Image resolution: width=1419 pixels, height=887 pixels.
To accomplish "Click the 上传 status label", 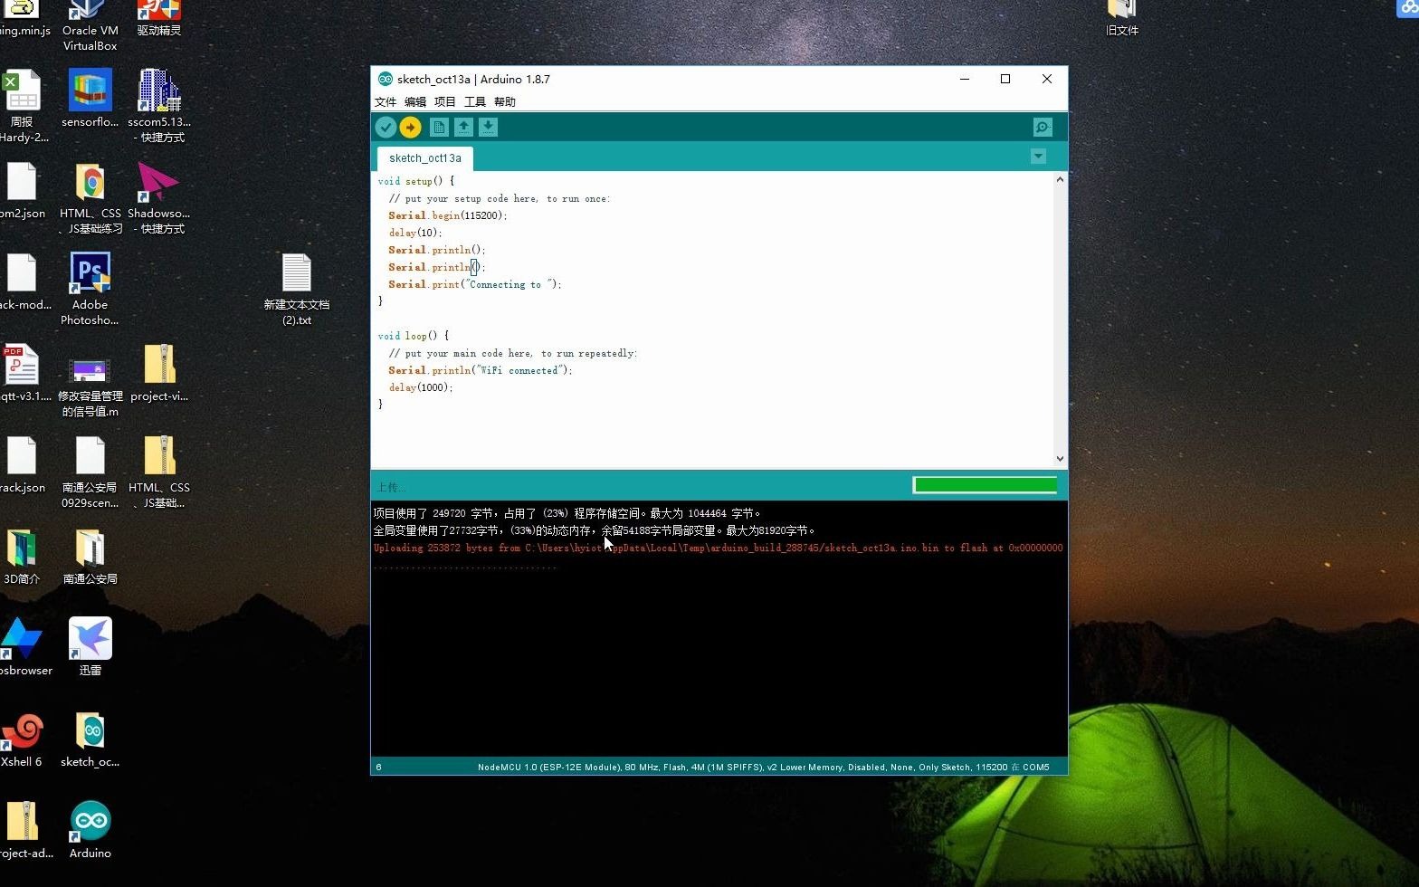I will tap(391, 487).
